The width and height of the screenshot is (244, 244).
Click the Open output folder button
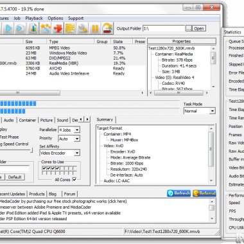coord(199,28)
